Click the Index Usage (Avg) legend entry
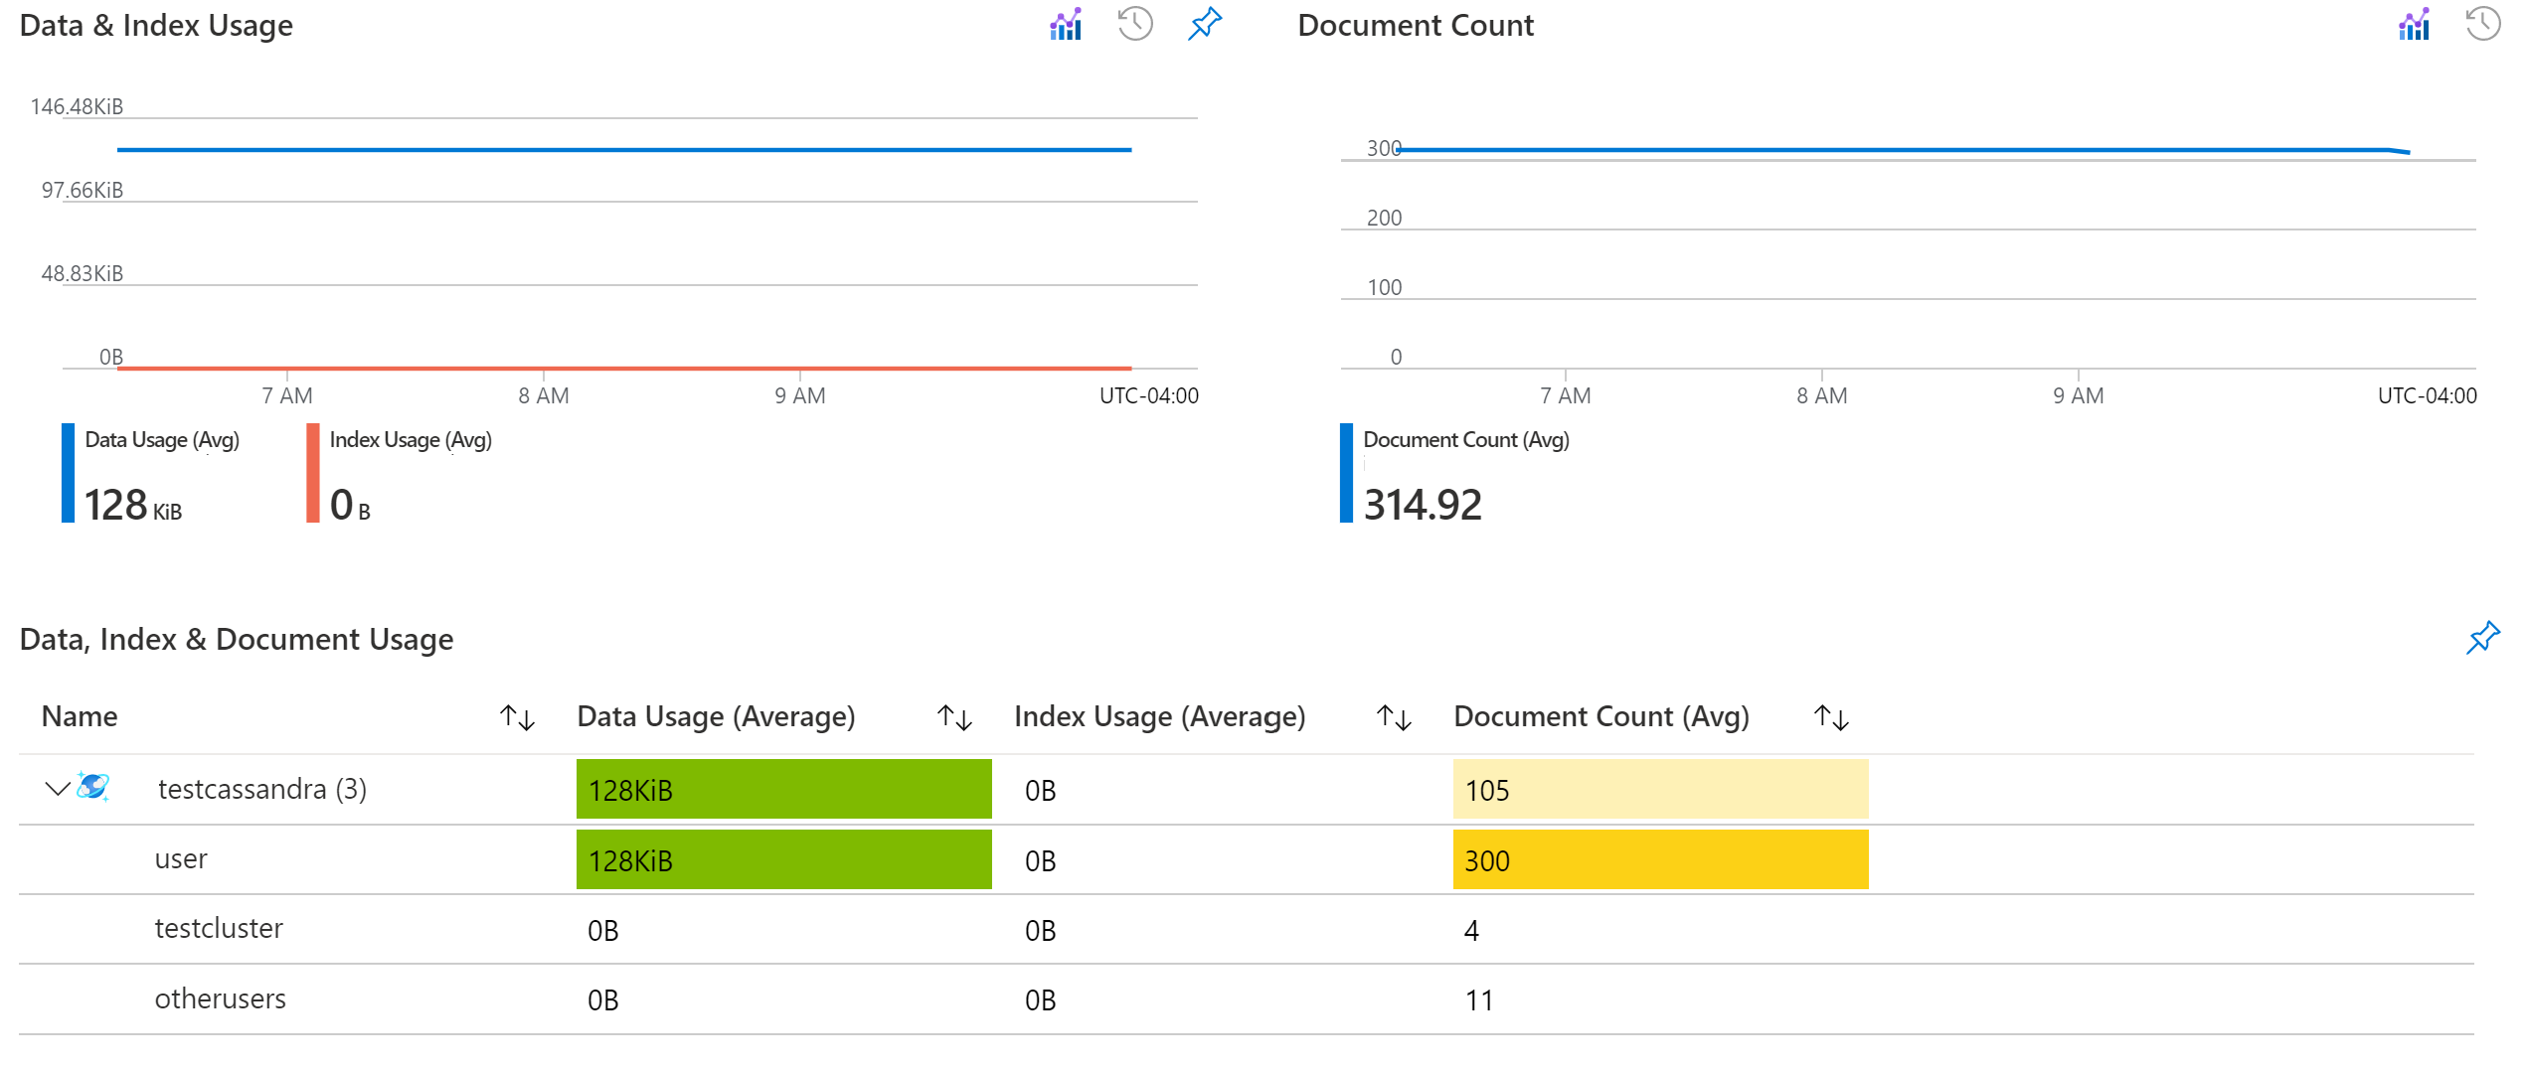This screenshot has height=1071, width=2525. (x=410, y=440)
